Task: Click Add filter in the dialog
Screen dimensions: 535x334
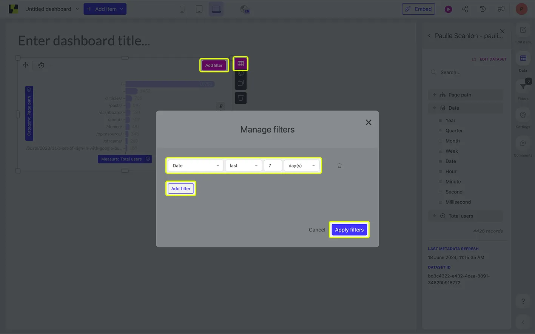Action: point(181,188)
